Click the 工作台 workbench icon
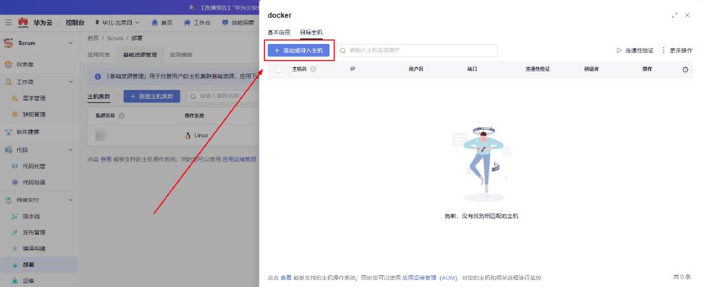 click(187, 23)
